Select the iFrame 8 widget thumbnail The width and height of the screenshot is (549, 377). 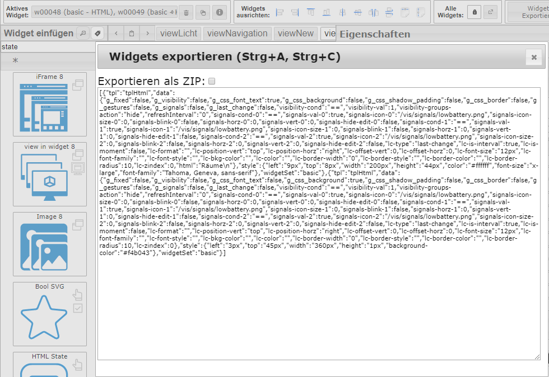[x=50, y=104]
